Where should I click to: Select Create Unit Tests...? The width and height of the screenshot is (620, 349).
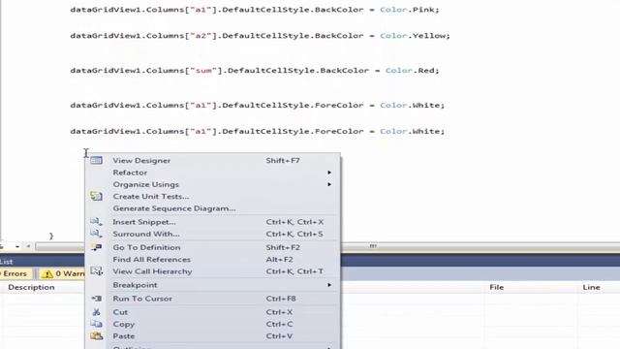coord(212,196)
